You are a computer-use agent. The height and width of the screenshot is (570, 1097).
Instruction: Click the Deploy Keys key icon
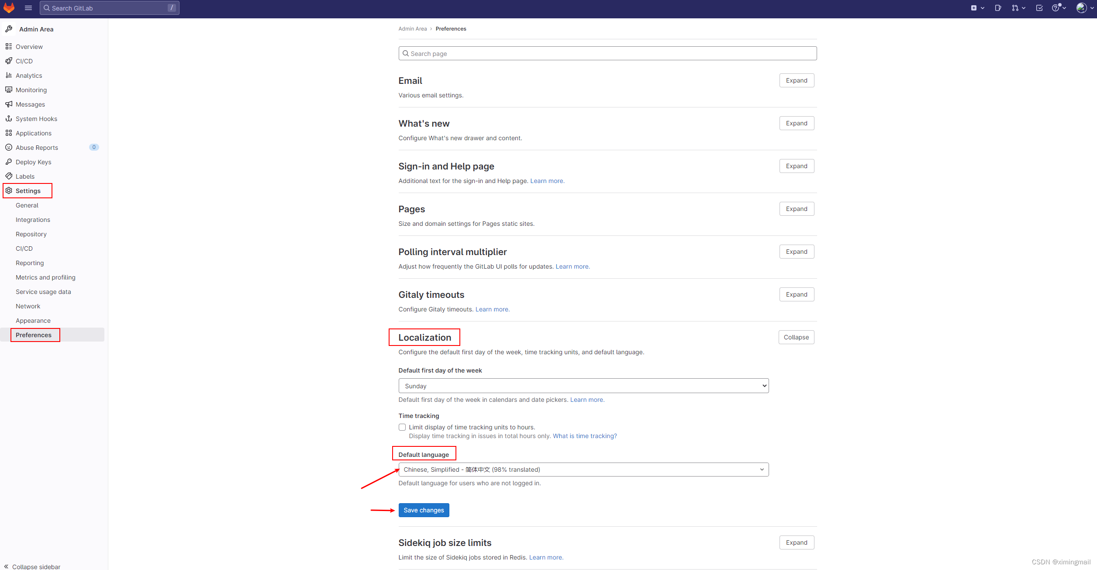[9, 162]
